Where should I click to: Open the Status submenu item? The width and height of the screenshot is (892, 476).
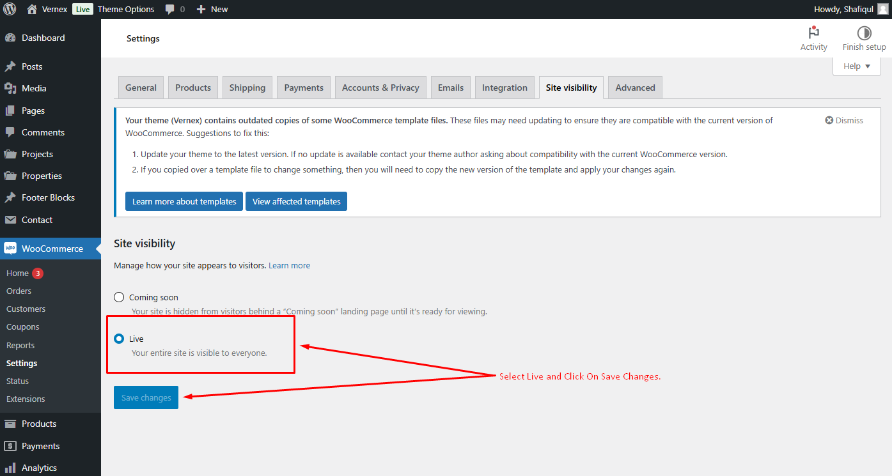[x=17, y=381]
